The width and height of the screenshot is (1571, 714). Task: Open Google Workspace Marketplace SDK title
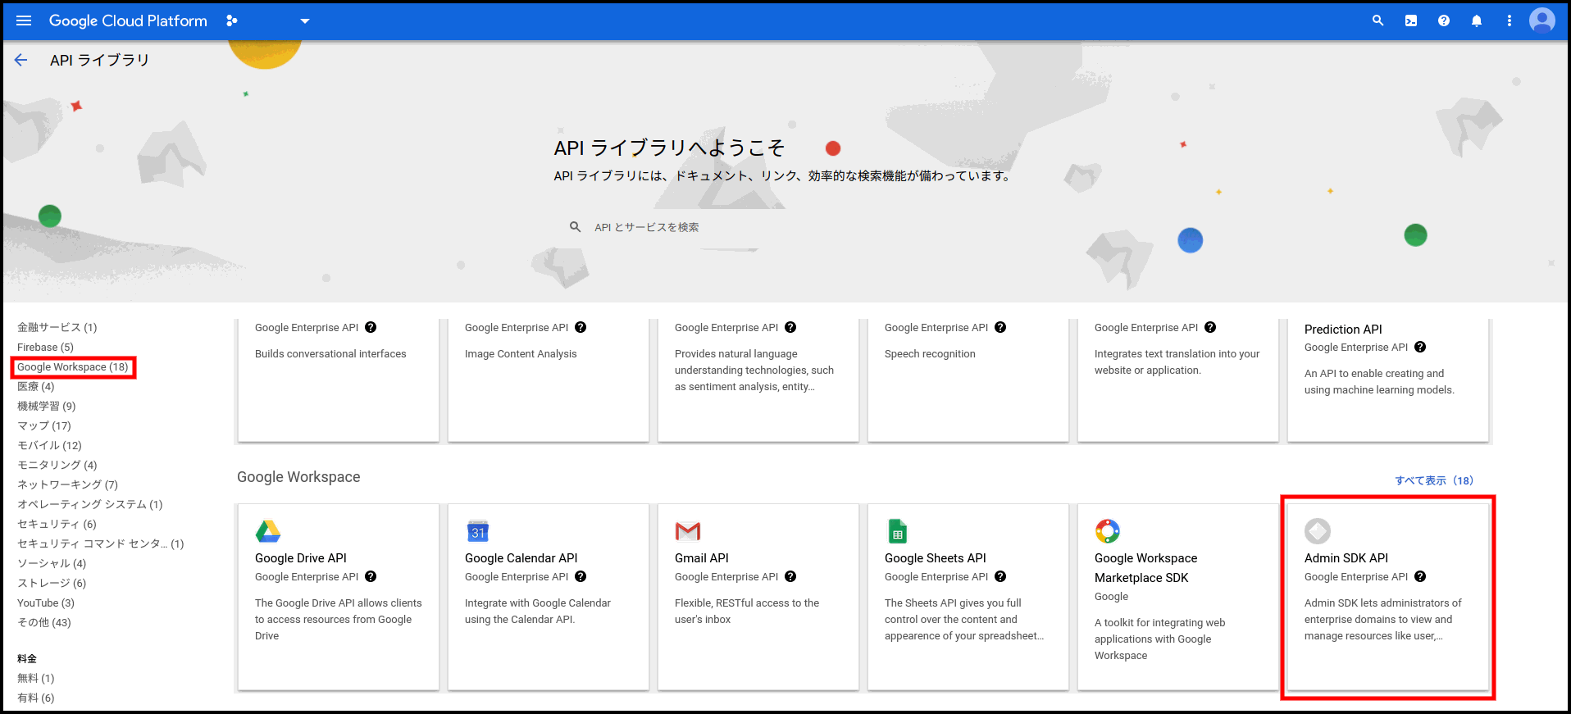click(1146, 567)
